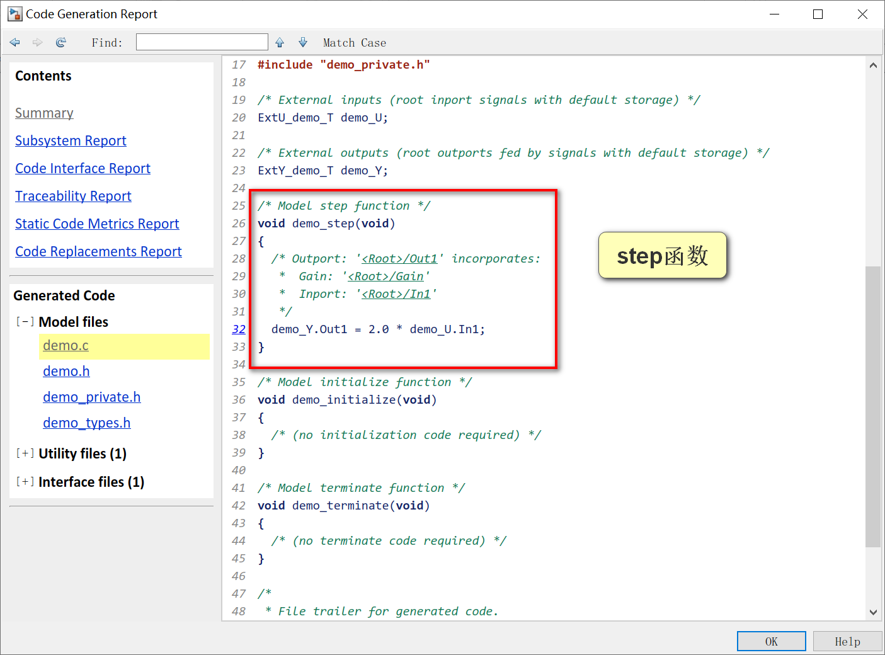
Task: Click the OK button
Action: (772, 641)
